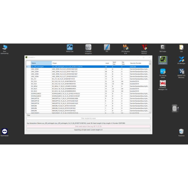Click the 'Filter modules by name' field
Screen dimensions: 188x188
88,118
